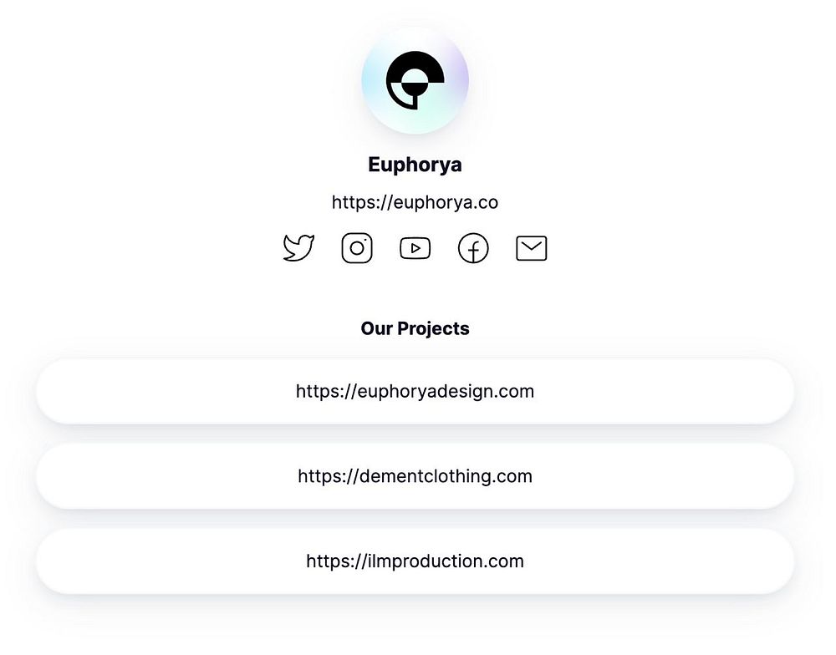Open the euphoryadesign.com project button

pos(415,391)
